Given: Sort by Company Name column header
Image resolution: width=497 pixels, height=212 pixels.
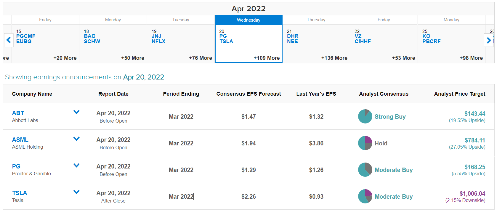Looking at the screenshot, I should point(32,94).
